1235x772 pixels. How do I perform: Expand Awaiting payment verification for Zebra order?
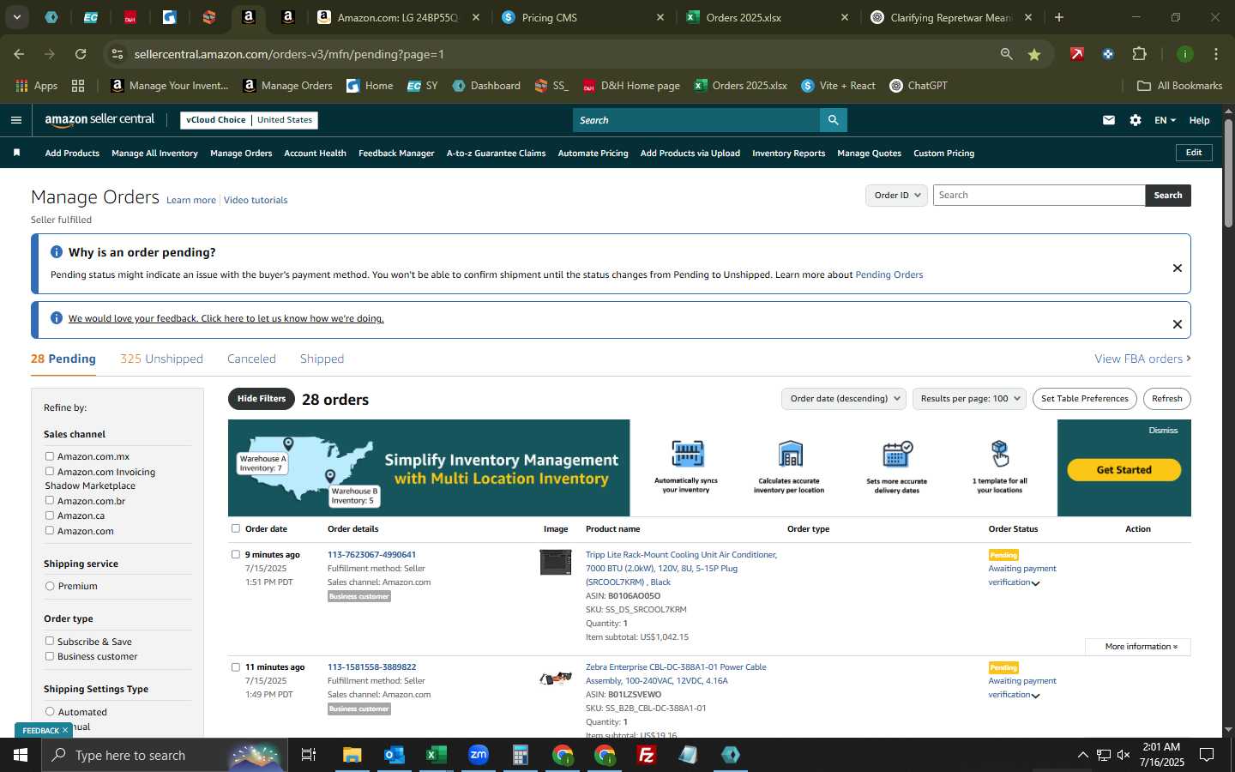1035,696
